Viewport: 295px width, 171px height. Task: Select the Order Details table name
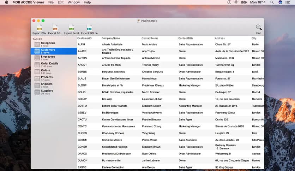[x=50, y=63]
